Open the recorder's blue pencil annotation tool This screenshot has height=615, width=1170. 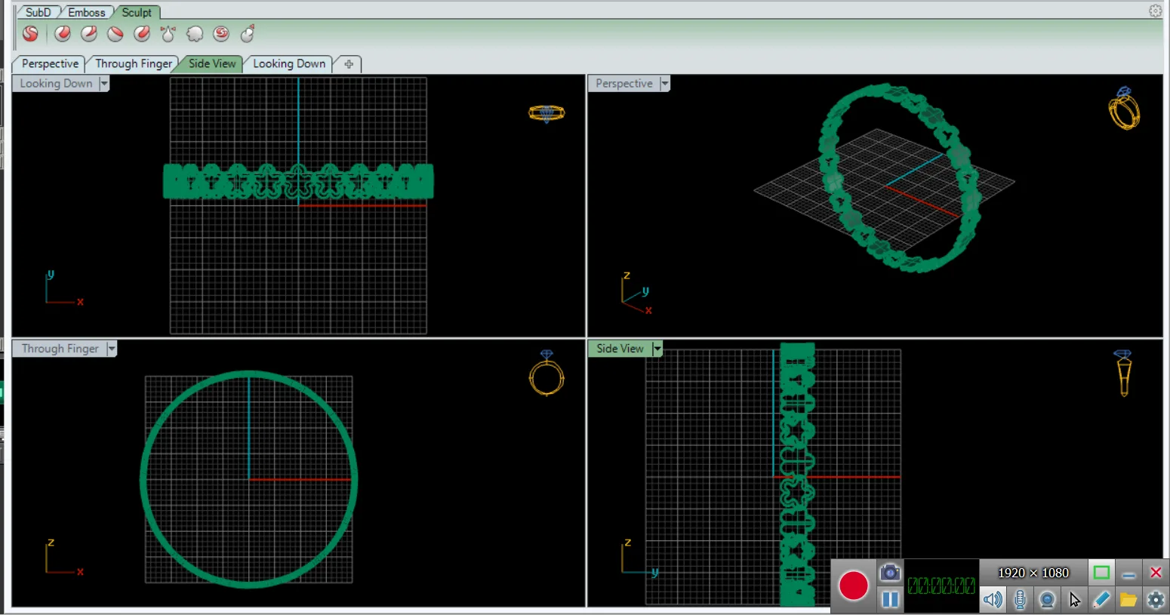point(1101,599)
